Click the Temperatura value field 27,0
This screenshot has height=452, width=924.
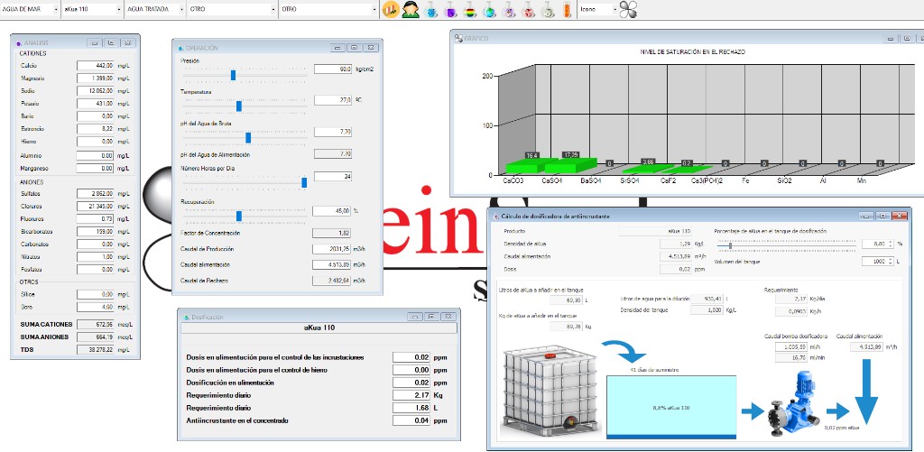click(x=333, y=100)
